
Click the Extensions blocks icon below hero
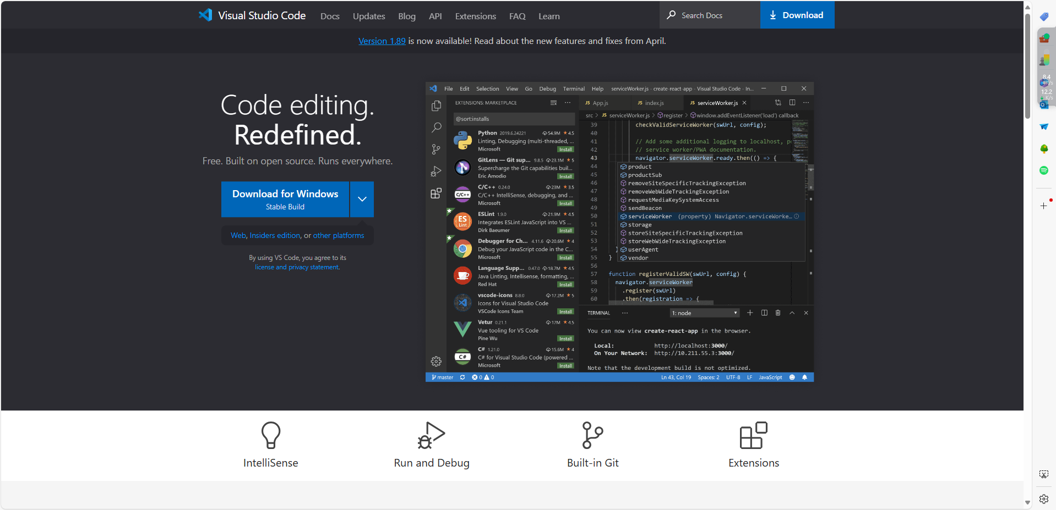point(754,435)
